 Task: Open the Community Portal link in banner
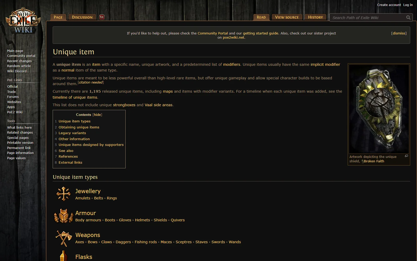[x=213, y=33]
